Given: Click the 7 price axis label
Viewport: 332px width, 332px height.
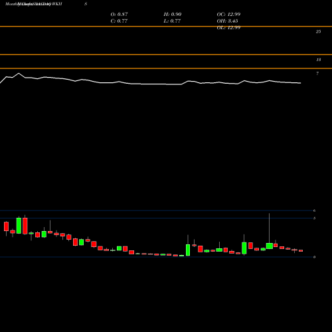Looking at the screenshot, I should pos(317,74).
